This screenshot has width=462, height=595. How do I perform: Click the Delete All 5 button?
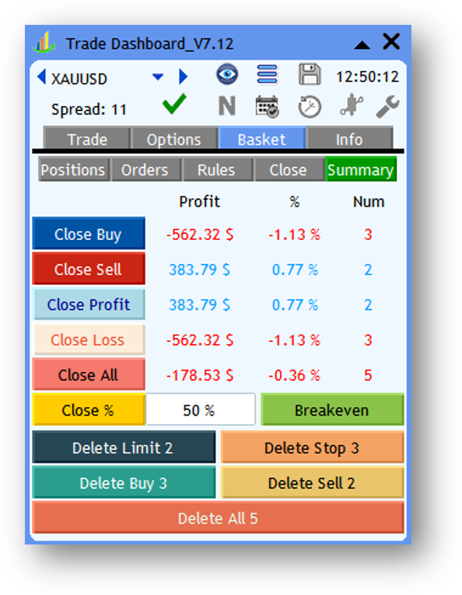pyautogui.click(x=218, y=518)
